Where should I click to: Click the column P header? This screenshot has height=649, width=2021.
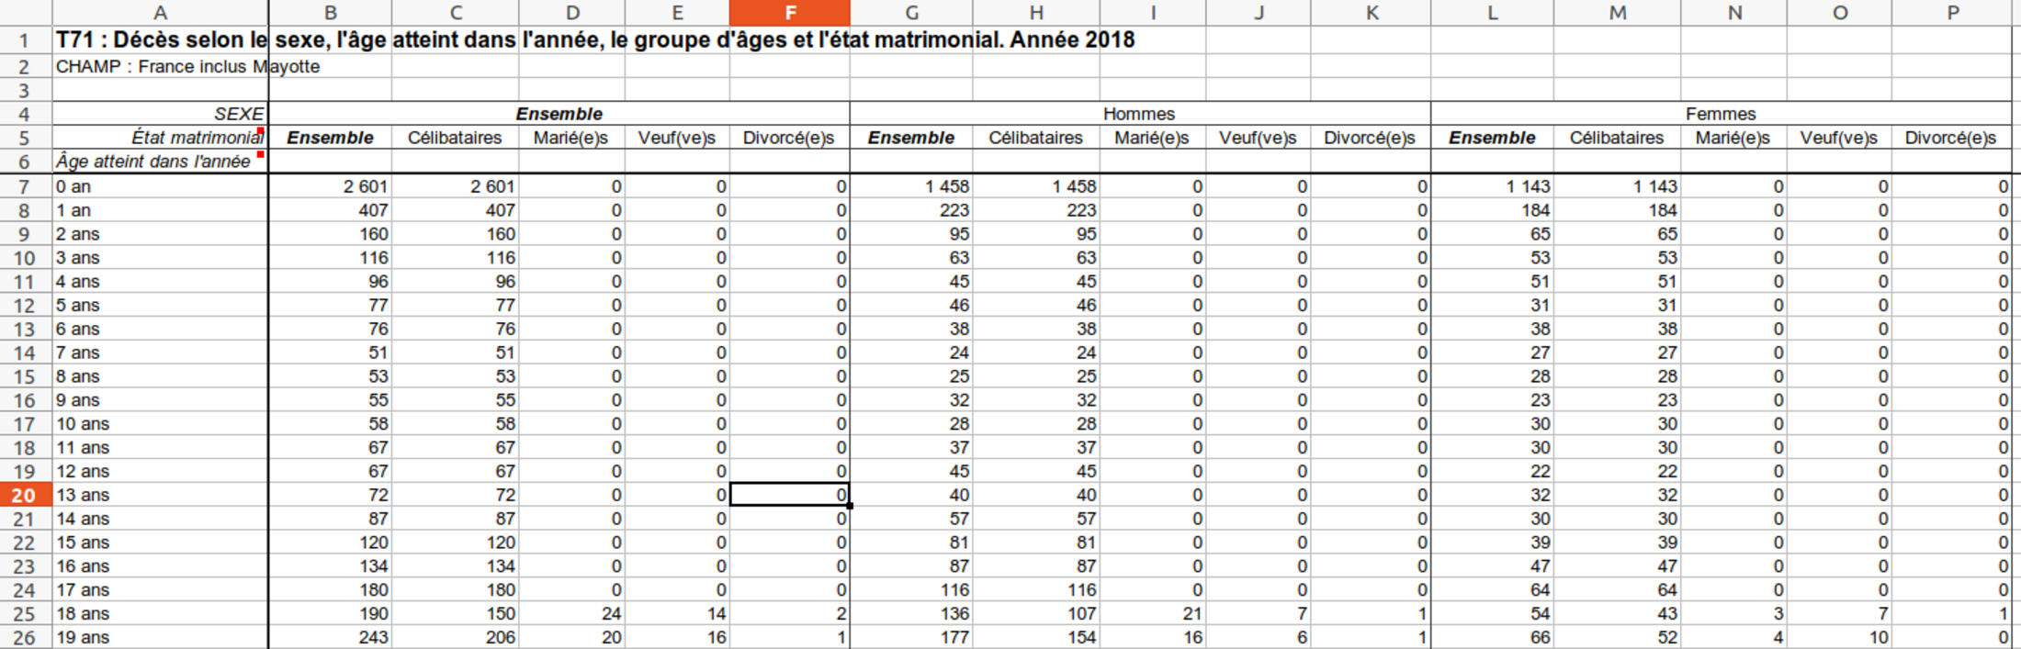[1953, 13]
